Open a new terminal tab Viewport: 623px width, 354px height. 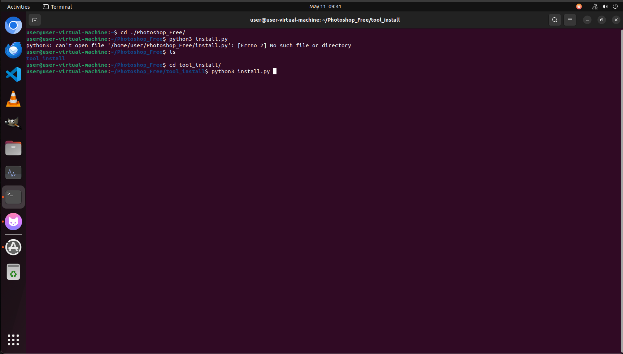pyautogui.click(x=35, y=20)
